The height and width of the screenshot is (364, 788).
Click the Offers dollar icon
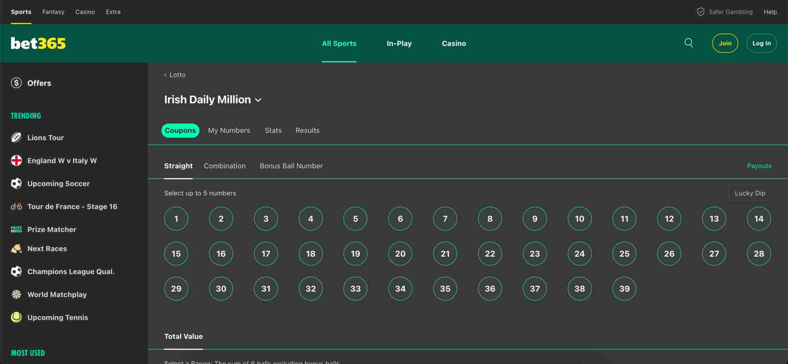pyautogui.click(x=16, y=83)
